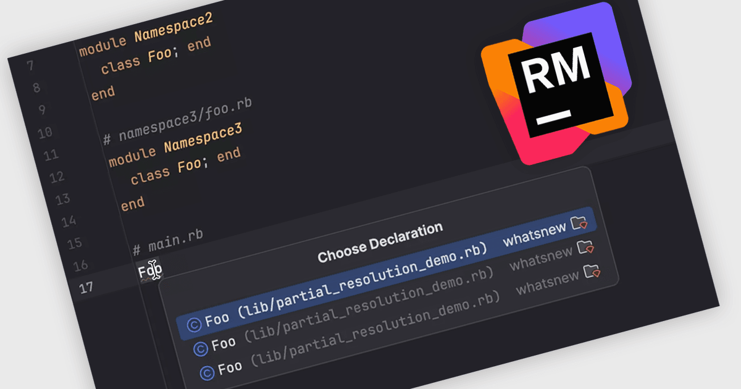
Task: Click module Namespace2 declaration
Action: point(146,35)
